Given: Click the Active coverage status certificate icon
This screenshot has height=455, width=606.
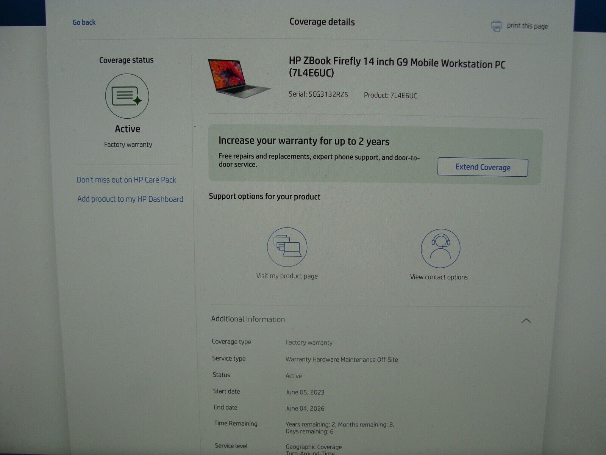Looking at the screenshot, I should click(127, 96).
